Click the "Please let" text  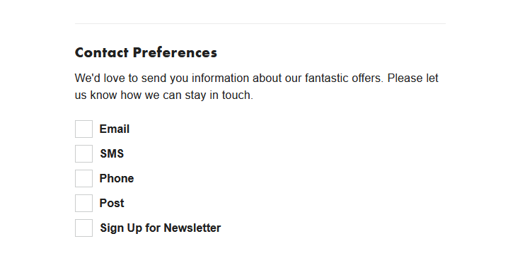[x=412, y=78]
